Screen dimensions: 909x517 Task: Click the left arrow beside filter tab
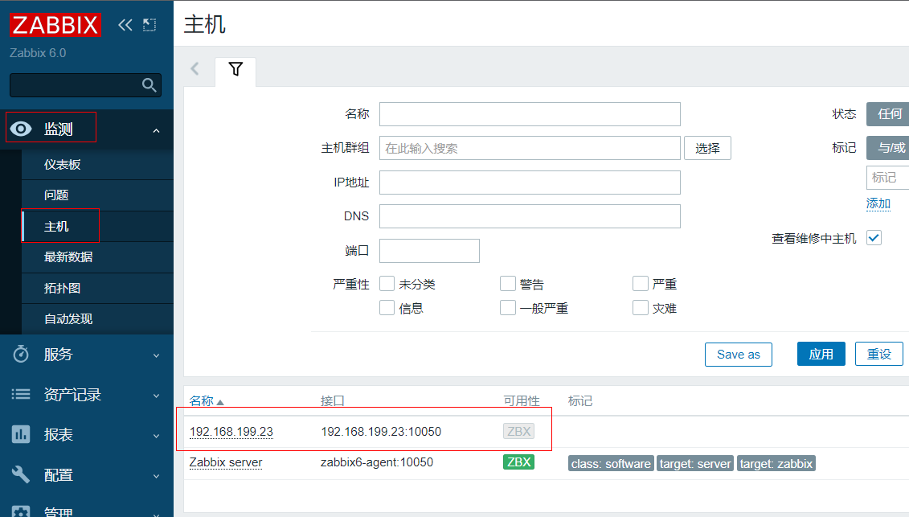click(194, 68)
